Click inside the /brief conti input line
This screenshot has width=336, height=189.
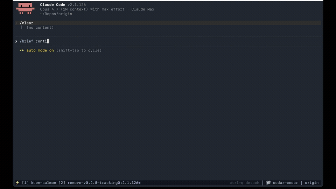coord(168,41)
